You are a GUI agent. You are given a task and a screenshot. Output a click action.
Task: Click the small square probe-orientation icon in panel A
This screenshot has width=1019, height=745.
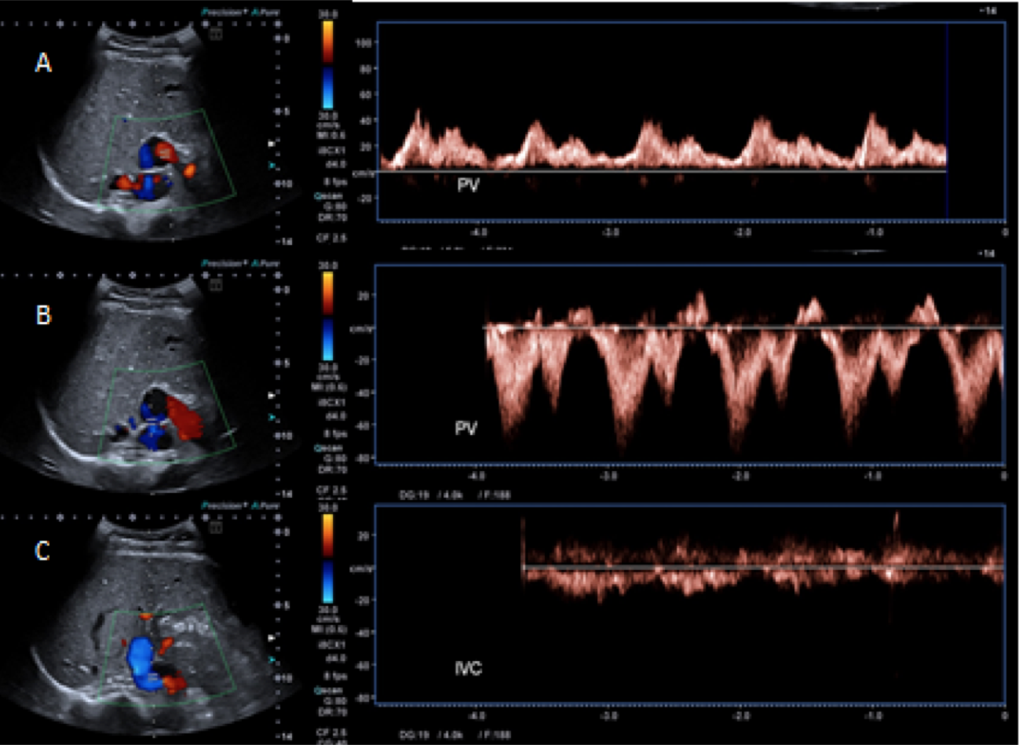click(216, 35)
